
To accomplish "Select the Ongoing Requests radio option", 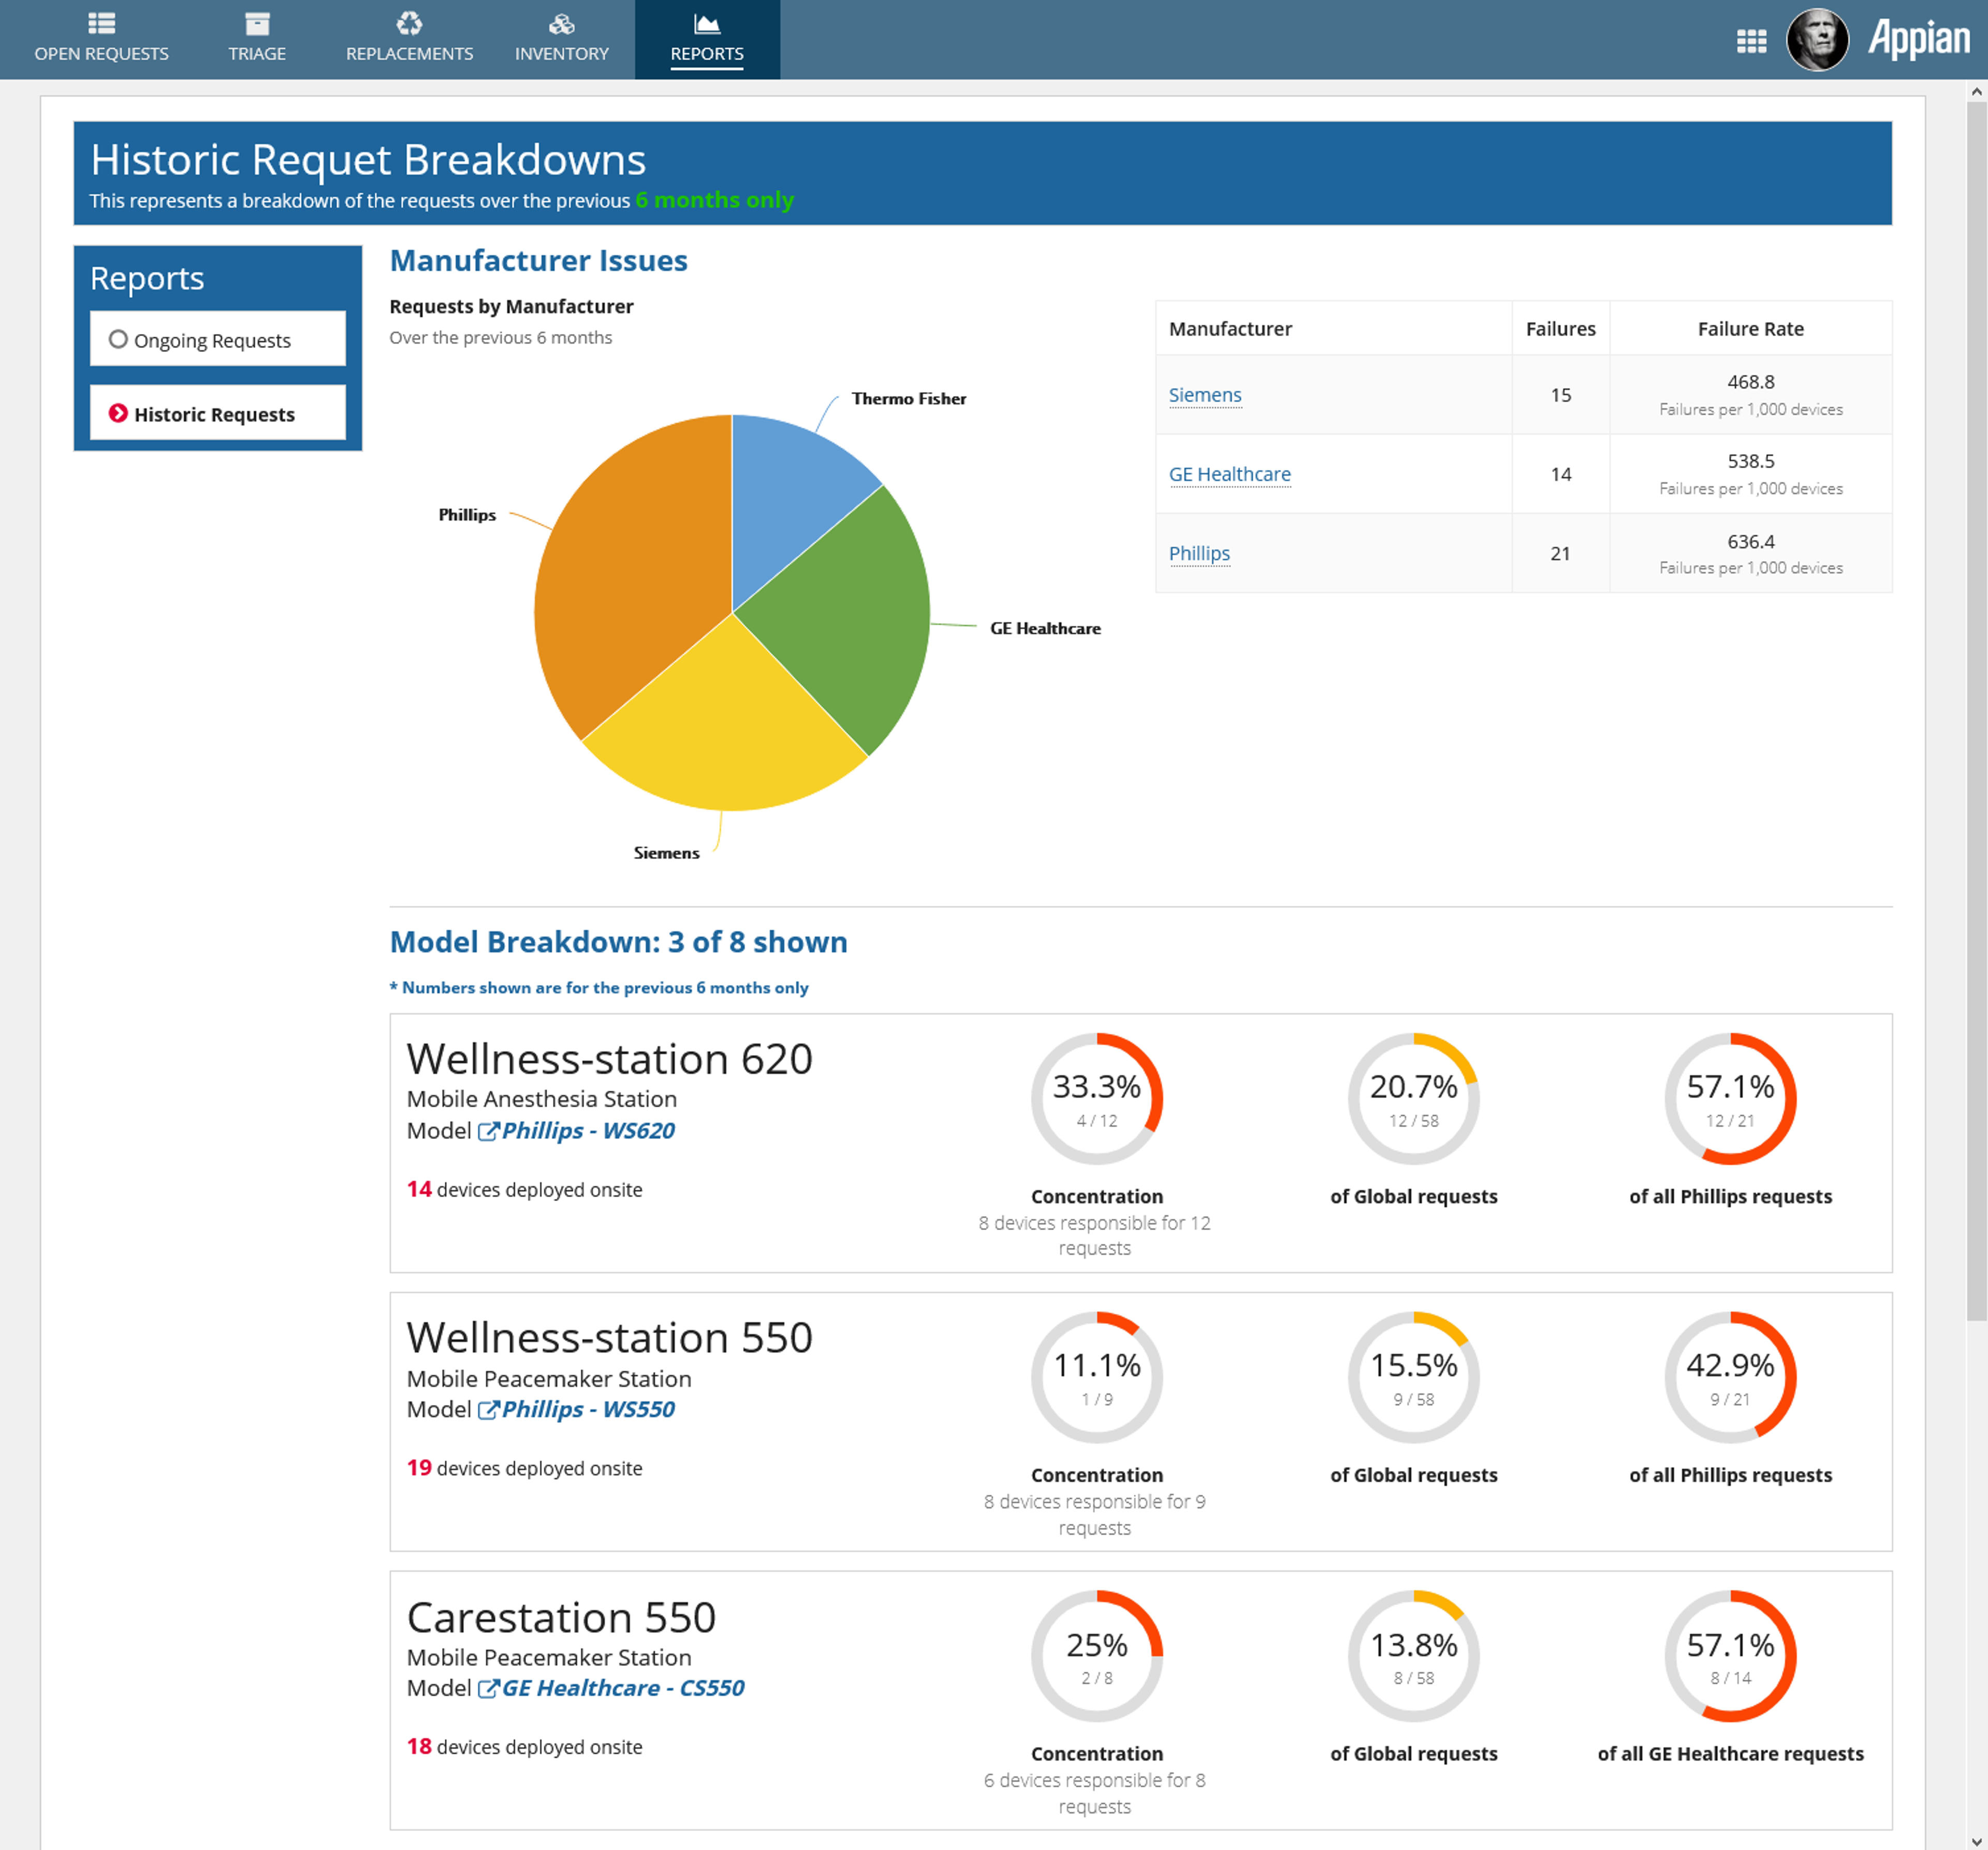I will (x=118, y=339).
